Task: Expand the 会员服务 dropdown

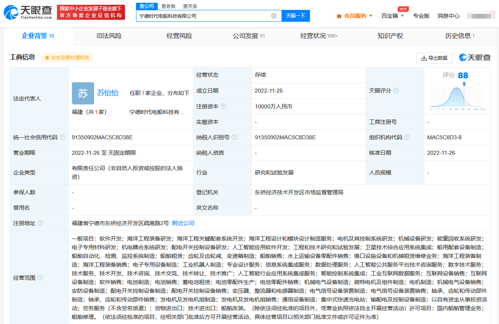Action: point(370,16)
